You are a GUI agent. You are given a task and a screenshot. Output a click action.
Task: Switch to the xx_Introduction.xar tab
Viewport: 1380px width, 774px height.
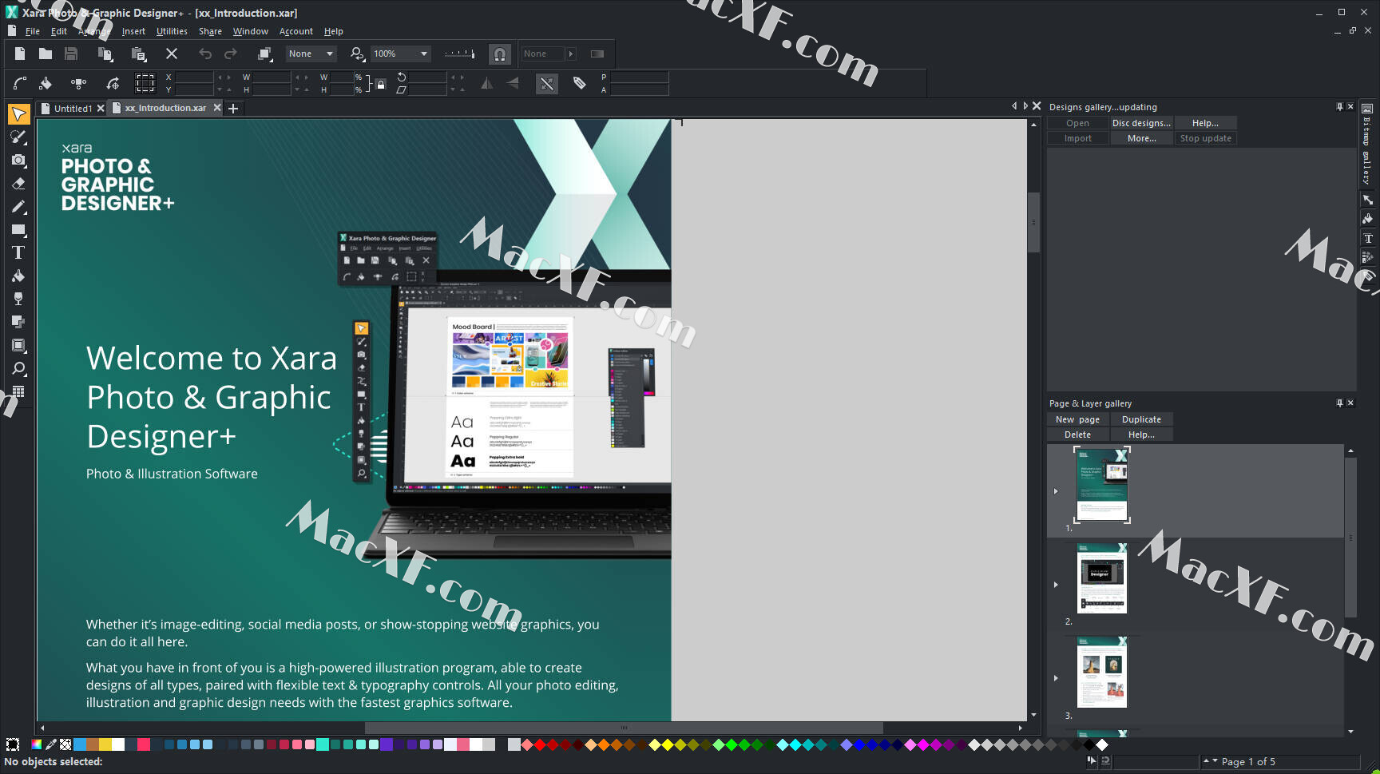point(165,108)
